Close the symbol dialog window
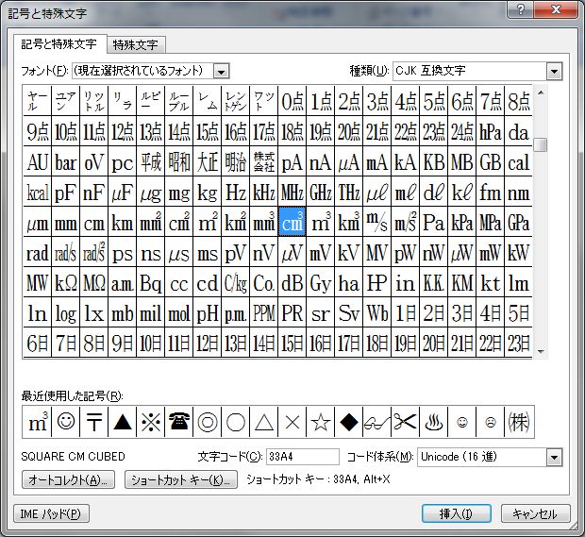Image resolution: width=585 pixels, height=537 pixels. tap(556, 8)
